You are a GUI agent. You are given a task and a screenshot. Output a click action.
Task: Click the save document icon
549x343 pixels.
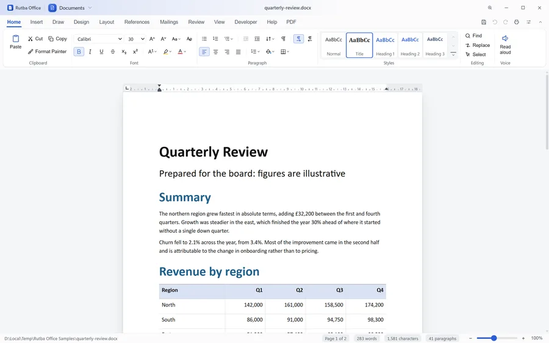(484, 22)
